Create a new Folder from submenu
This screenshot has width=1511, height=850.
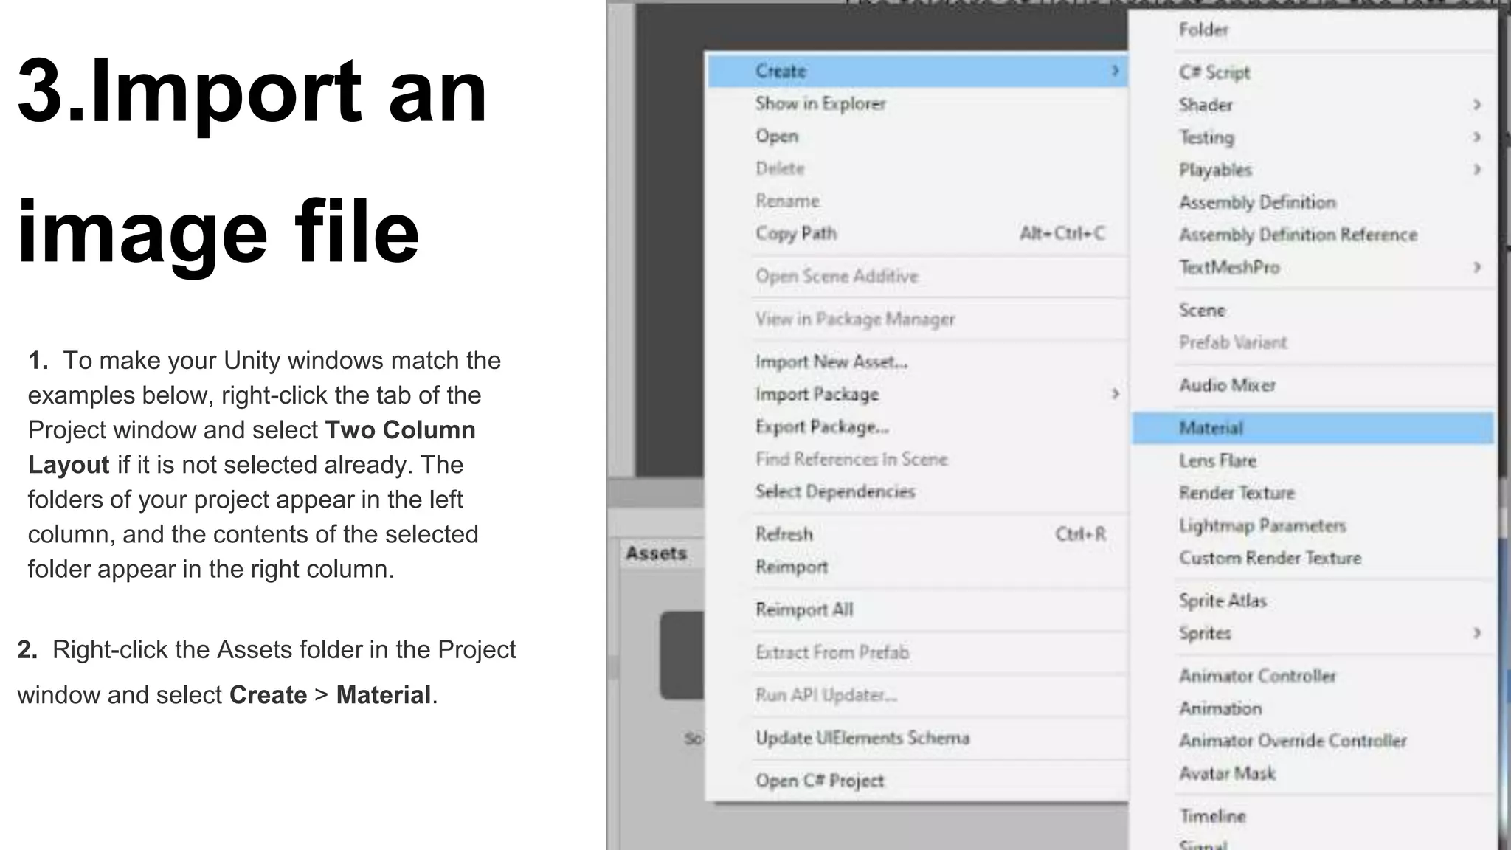(x=1313, y=30)
